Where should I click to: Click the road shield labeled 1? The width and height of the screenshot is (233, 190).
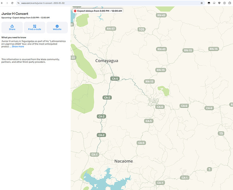coord(209,169)
